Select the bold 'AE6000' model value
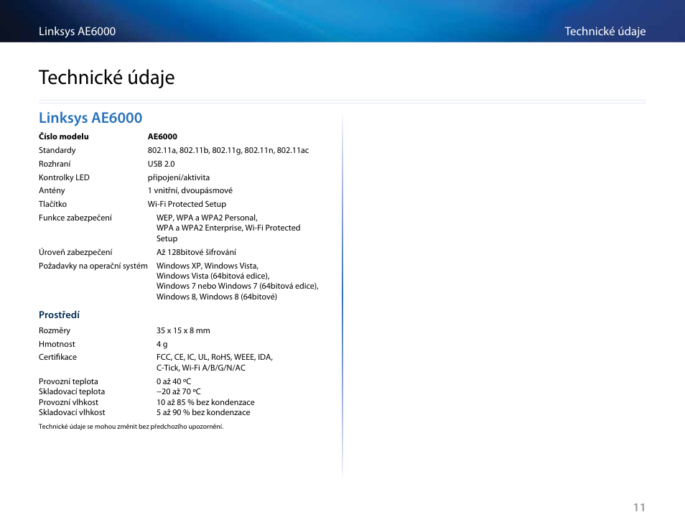The image size is (685, 530). [x=162, y=136]
